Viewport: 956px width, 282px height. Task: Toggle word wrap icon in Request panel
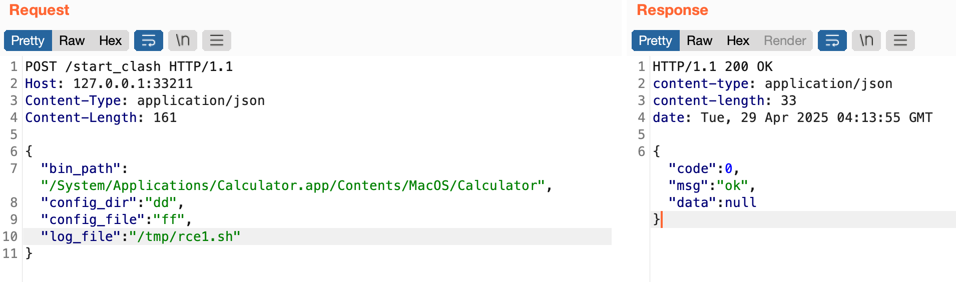click(x=148, y=40)
